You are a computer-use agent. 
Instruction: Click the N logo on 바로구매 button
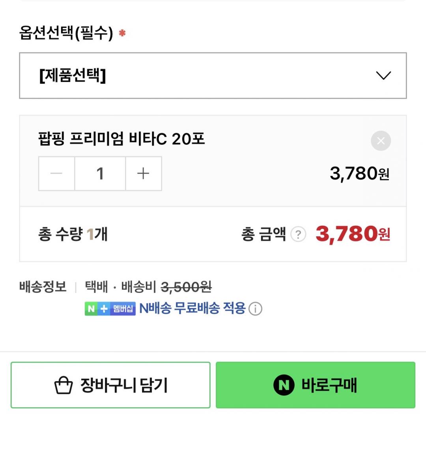pos(284,385)
